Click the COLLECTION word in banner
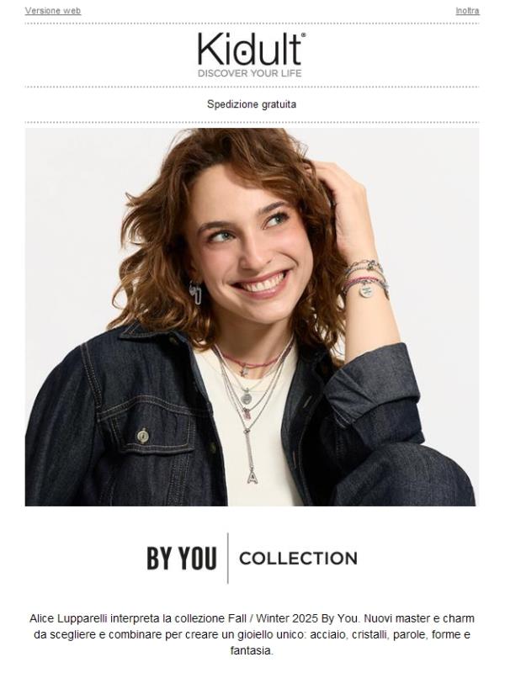 click(x=298, y=558)
